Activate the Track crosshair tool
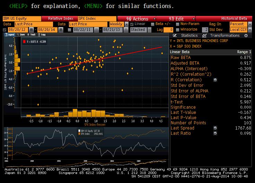Screen dimensions: 255x183 [32, 34]
